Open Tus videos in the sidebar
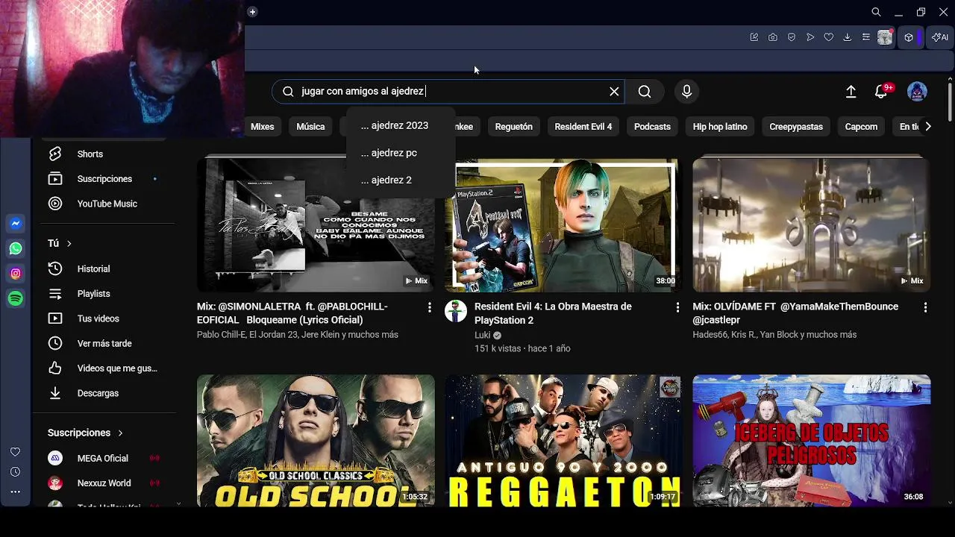Image resolution: width=955 pixels, height=537 pixels. [x=104, y=318]
